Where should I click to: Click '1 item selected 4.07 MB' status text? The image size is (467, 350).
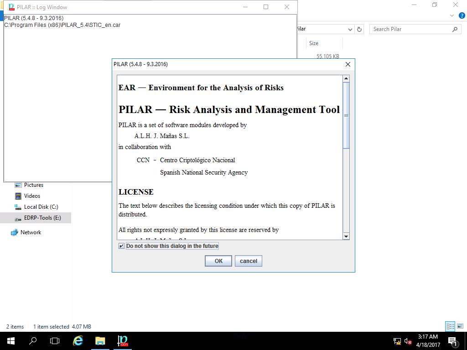[x=62, y=326]
